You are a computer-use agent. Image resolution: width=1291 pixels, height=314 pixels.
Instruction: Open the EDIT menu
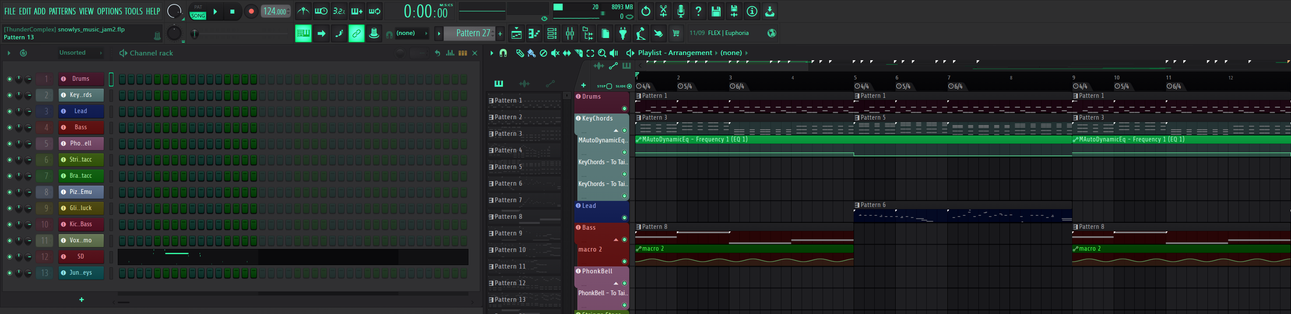pos(25,11)
